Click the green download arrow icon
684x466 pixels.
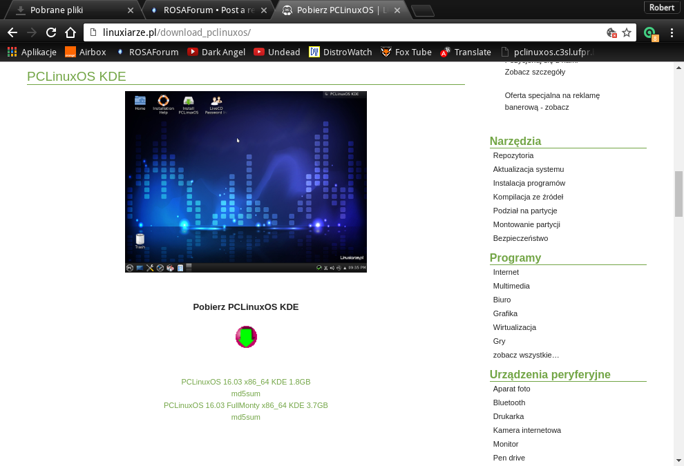tap(246, 337)
